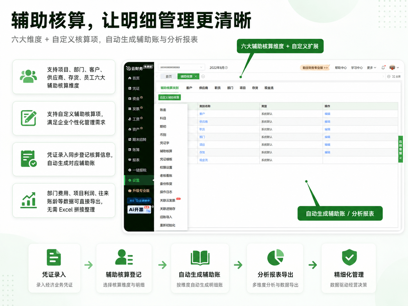Open the notification bell icon

pyautogui.click(x=383, y=68)
